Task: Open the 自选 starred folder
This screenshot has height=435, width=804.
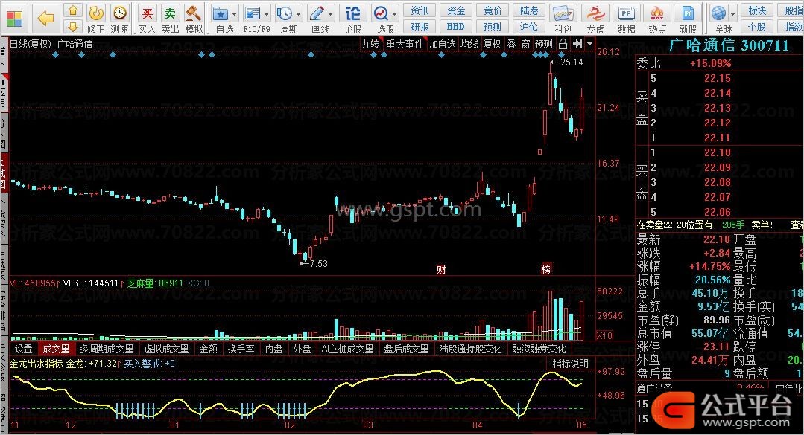Action: (x=221, y=13)
